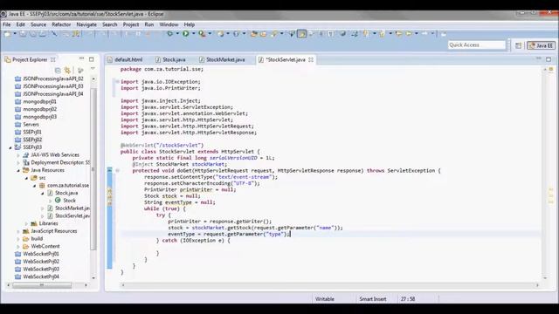Screen dimensions: 559x314
Task: Open the New file dropdown arrow
Action: pyautogui.click(x=15, y=34)
